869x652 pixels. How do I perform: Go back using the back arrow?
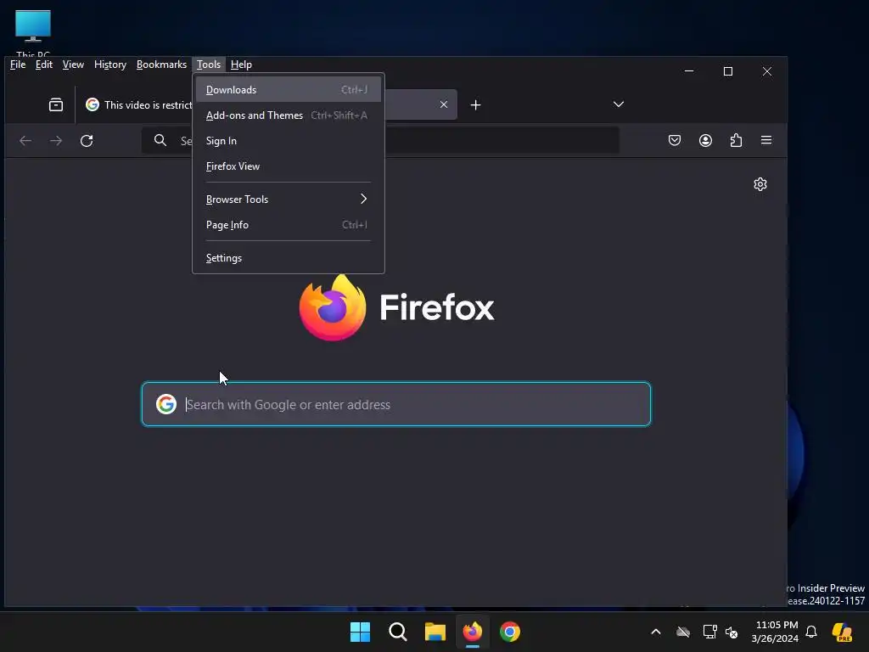[25, 141]
